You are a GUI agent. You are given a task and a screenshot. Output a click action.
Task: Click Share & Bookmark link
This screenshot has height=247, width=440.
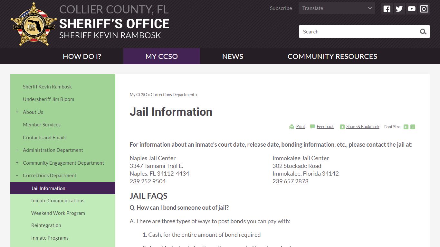click(363, 127)
